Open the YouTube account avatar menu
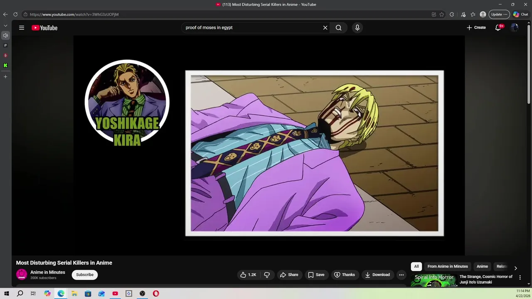Screen dimensions: 532x299 click(515, 28)
